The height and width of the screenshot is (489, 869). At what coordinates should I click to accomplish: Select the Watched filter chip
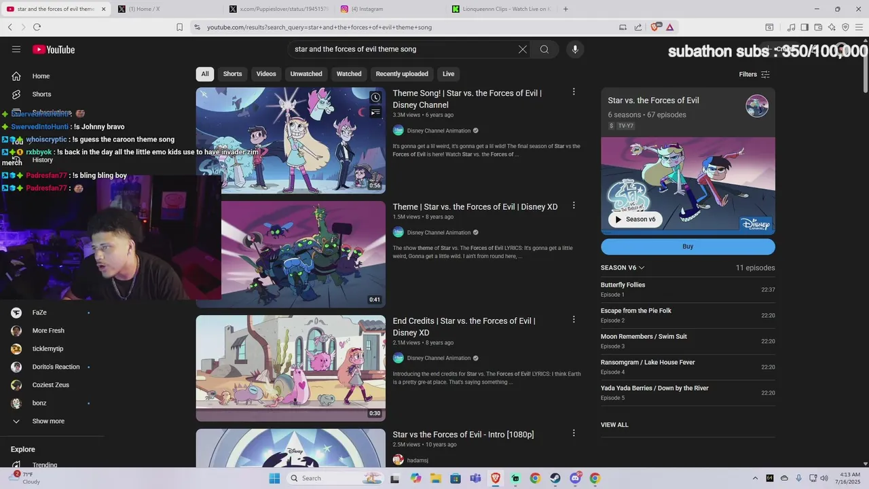tap(349, 74)
